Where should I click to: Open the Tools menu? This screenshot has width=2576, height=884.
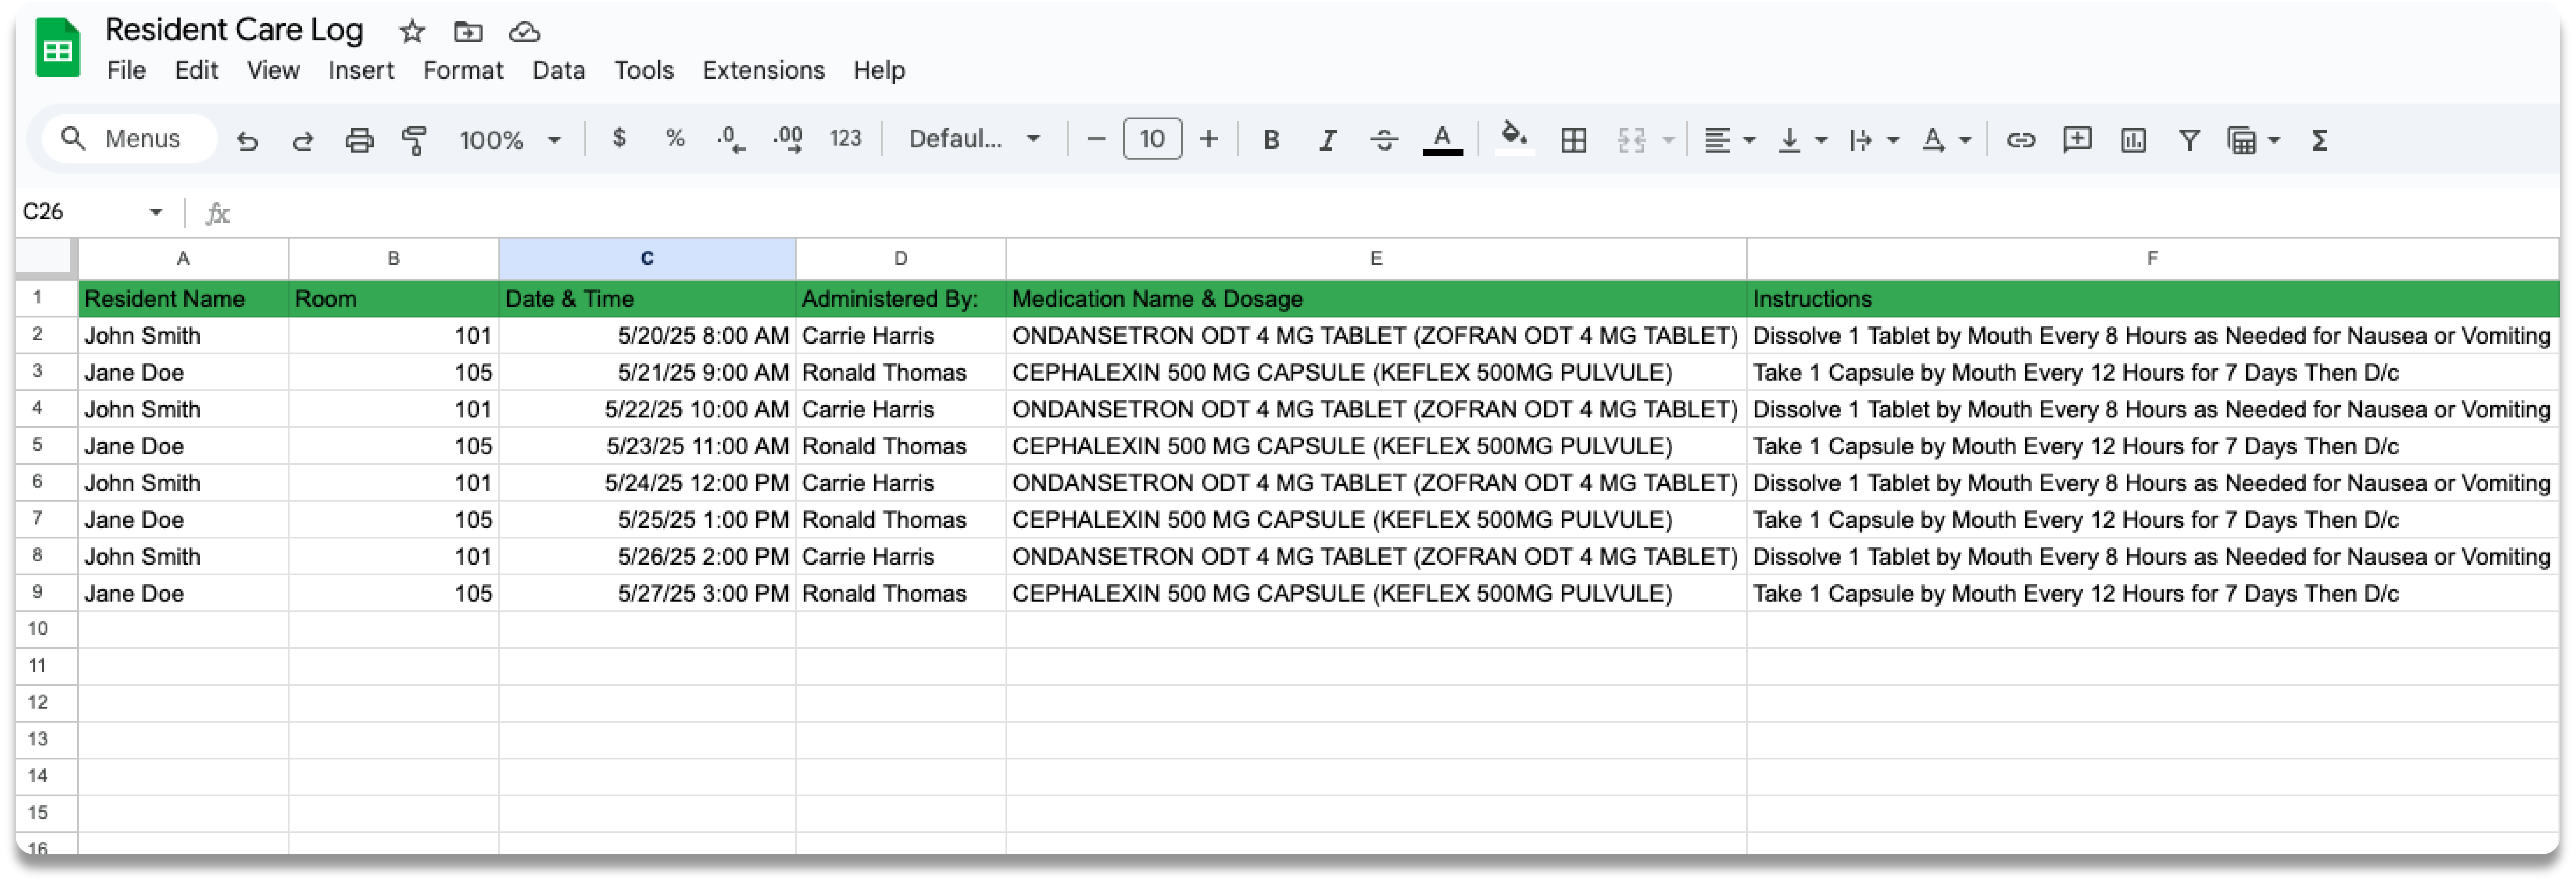click(x=643, y=70)
